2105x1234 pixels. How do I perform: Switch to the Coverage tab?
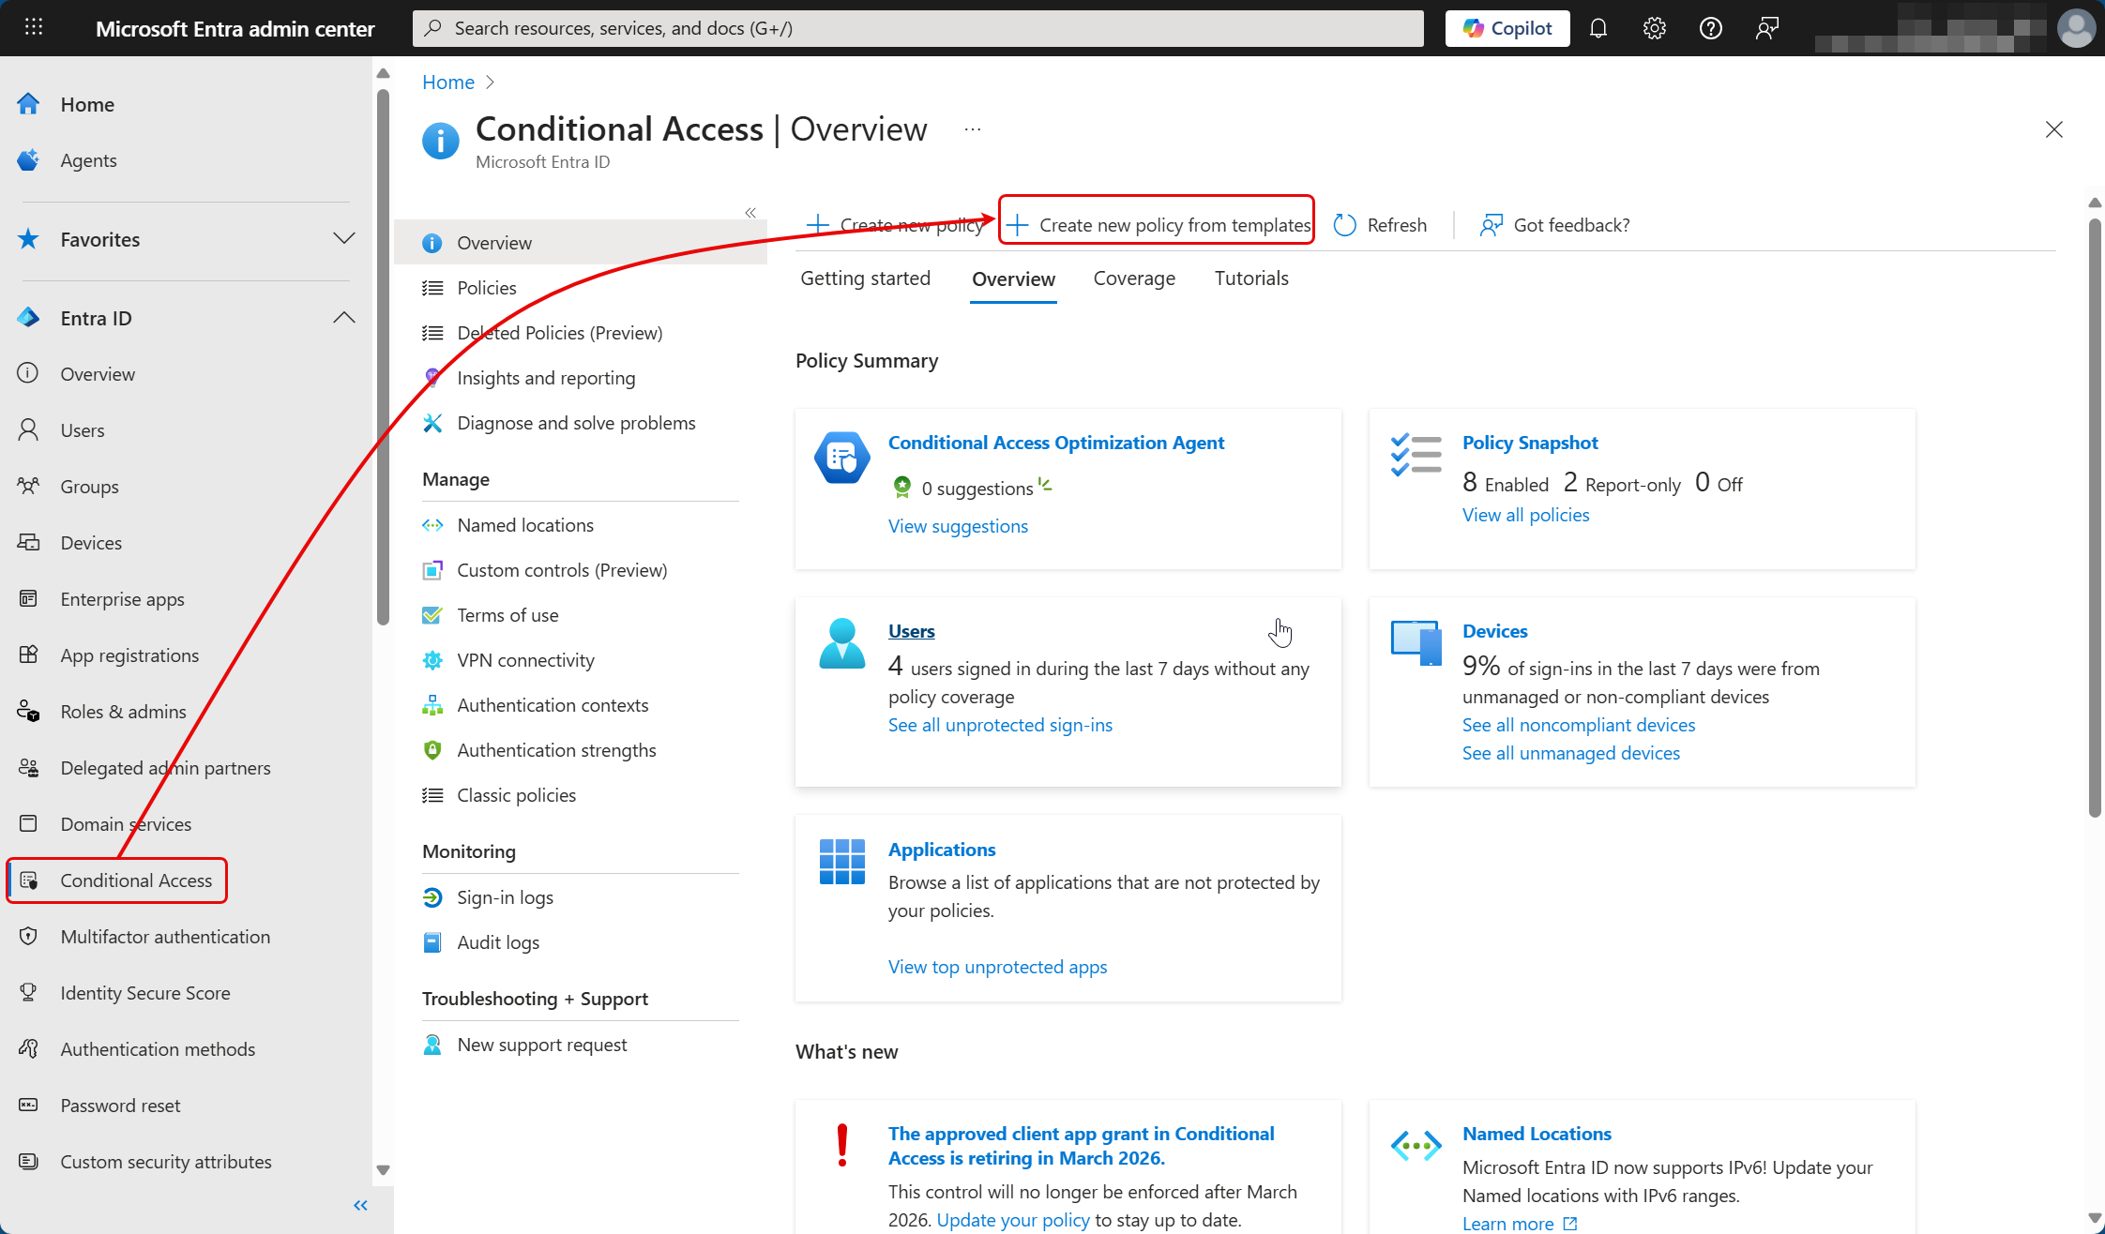coord(1134,278)
